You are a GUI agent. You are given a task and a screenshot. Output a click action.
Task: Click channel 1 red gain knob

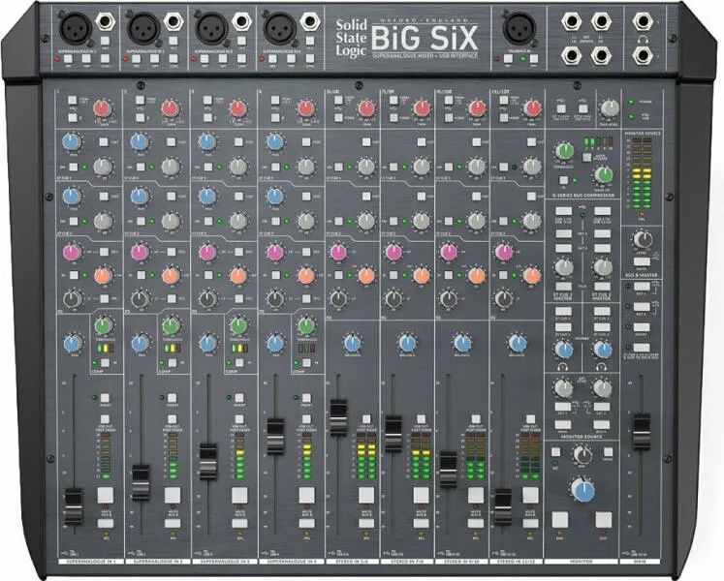coord(103,108)
